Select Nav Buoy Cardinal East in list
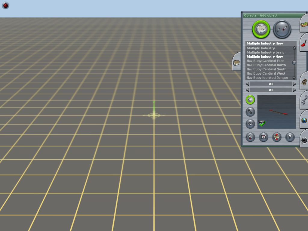The width and height of the screenshot is (308, 231). [265, 61]
